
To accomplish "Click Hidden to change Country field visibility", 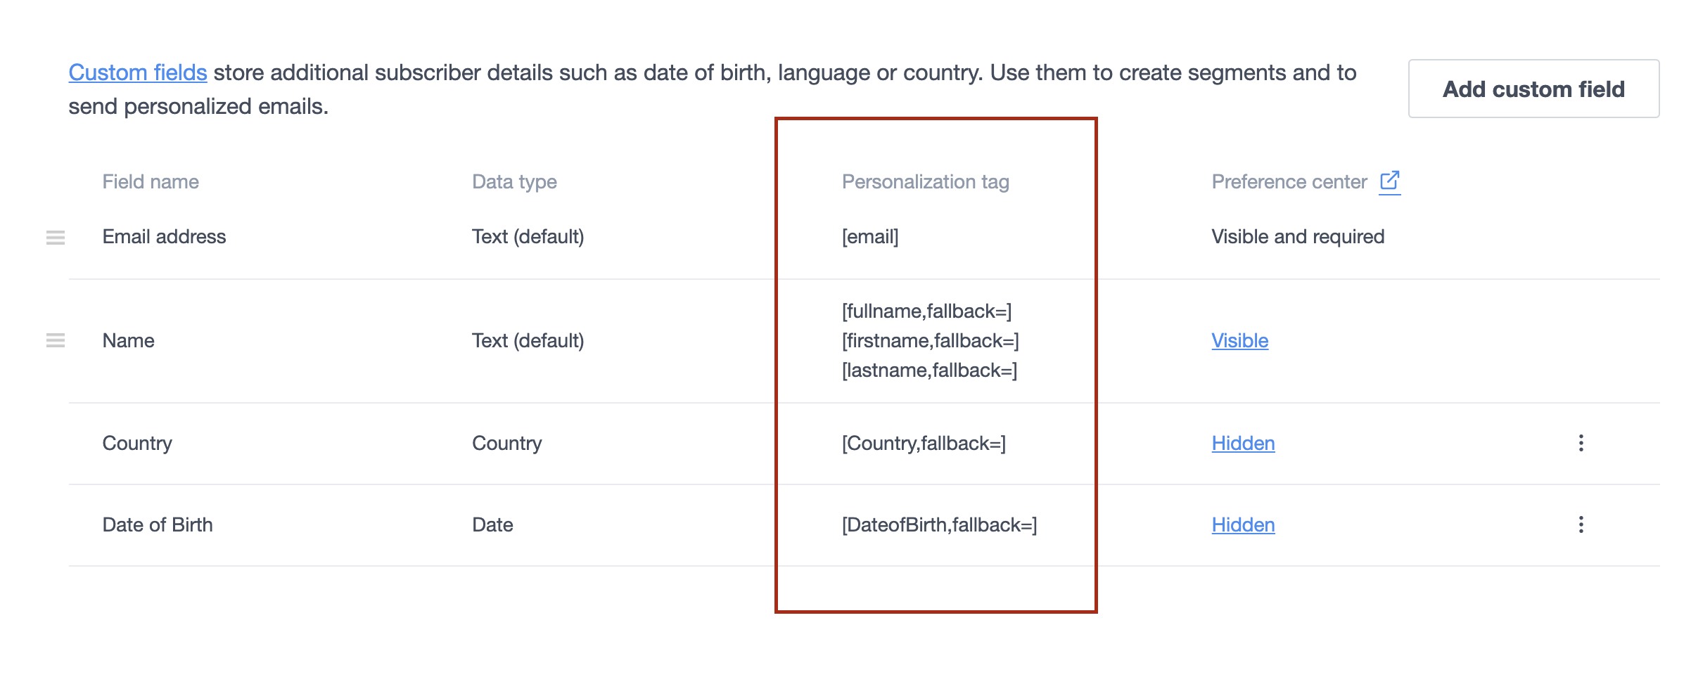I will tap(1243, 444).
